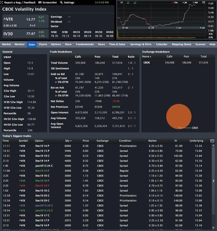This screenshot has height=231, width=217.
Task: Select the Jan16'13 20 C trade row
Action: (x=107, y=206)
